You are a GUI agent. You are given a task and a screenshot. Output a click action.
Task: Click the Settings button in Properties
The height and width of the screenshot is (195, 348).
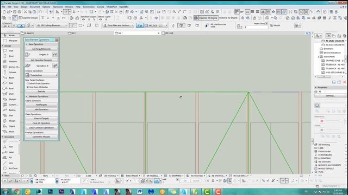tap(330, 96)
